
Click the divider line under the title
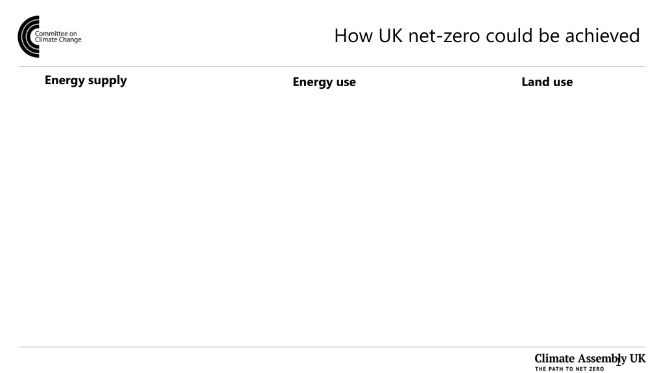point(332,67)
